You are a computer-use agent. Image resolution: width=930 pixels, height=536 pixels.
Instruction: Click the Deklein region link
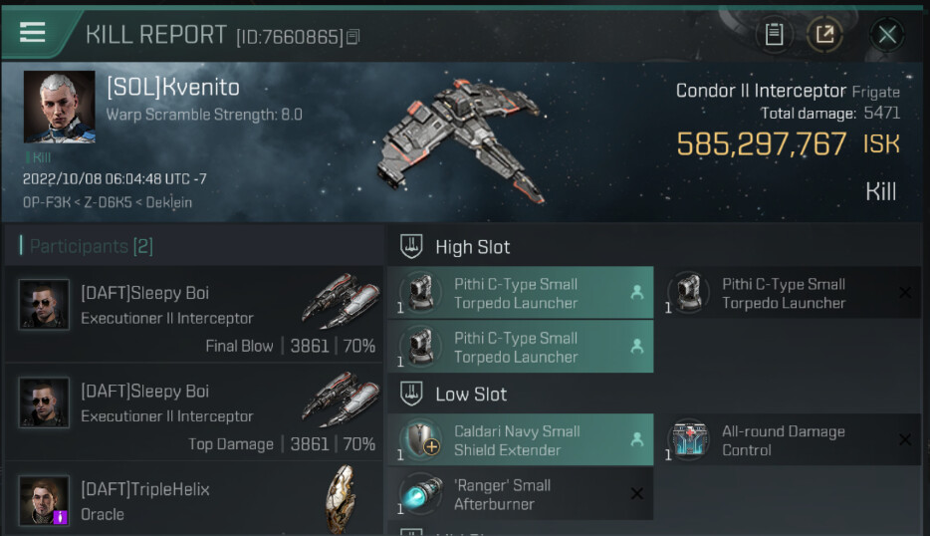coord(169,202)
